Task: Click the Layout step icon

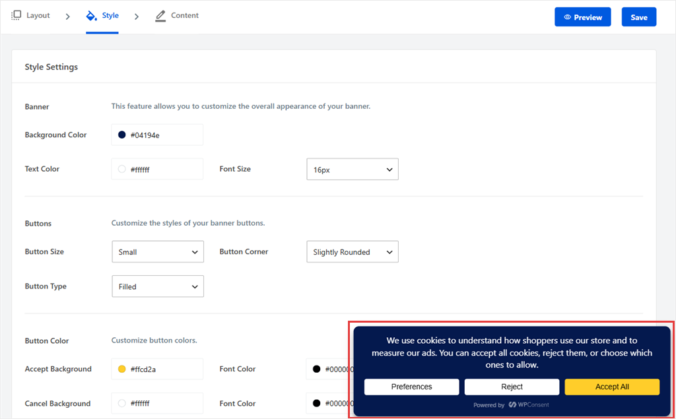Action: click(16, 16)
